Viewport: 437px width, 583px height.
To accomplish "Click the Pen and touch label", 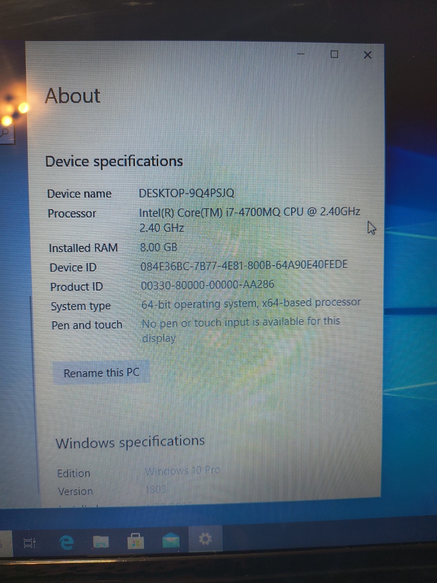I will 87,325.
